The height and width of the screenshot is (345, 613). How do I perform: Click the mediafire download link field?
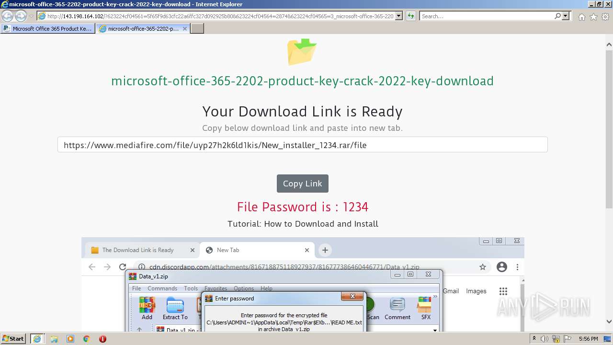(x=302, y=145)
